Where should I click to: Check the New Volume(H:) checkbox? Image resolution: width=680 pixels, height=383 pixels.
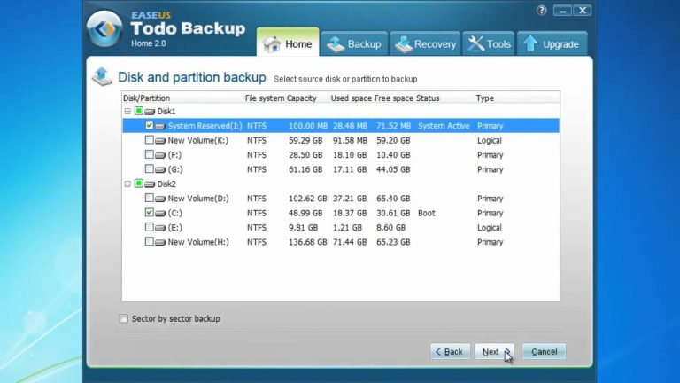click(x=149, y=241)
